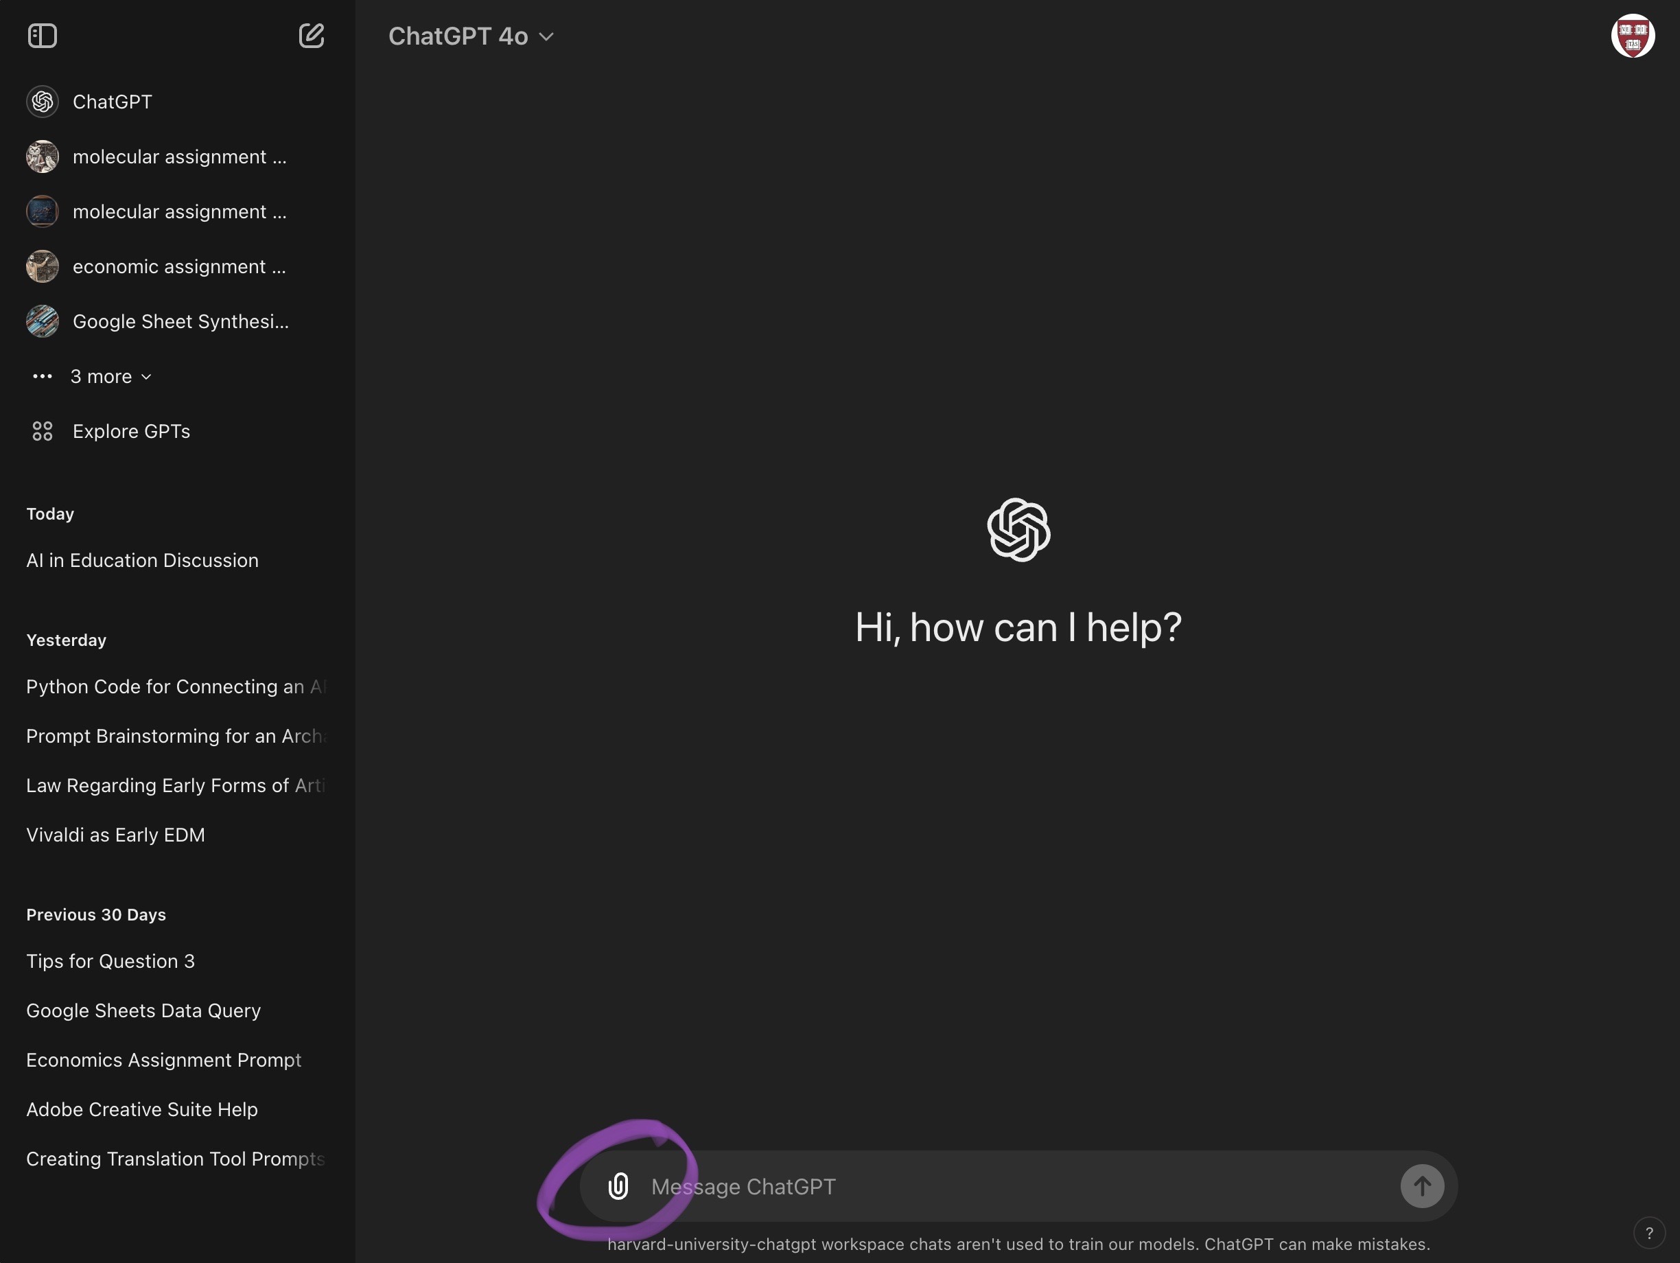This screenshot has height=1263, width=1680.
Task: Click the paperclip attach file icon
Action: point(618,1185)
